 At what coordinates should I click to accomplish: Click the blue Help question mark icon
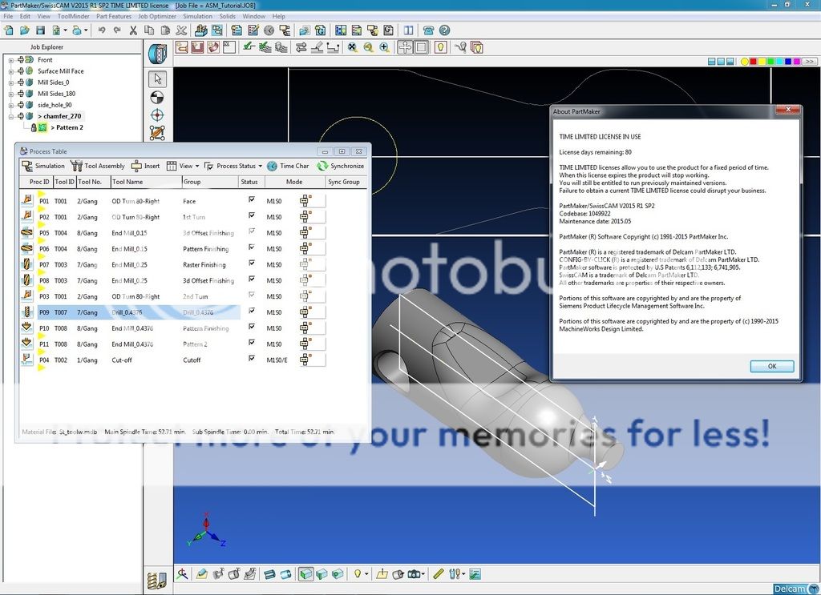click(444, 30)
